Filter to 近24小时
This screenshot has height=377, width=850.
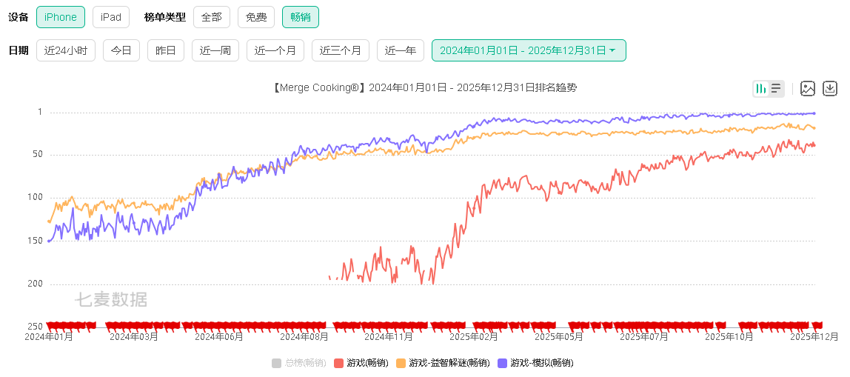coord(66,50)
